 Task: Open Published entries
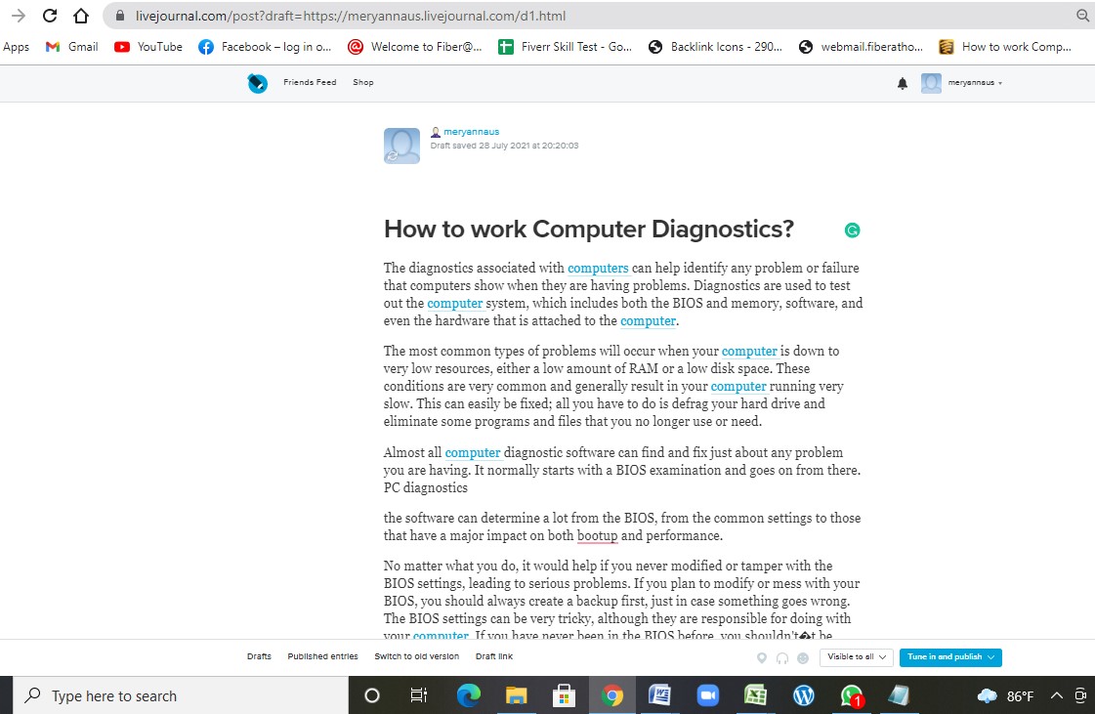[322, 656]
